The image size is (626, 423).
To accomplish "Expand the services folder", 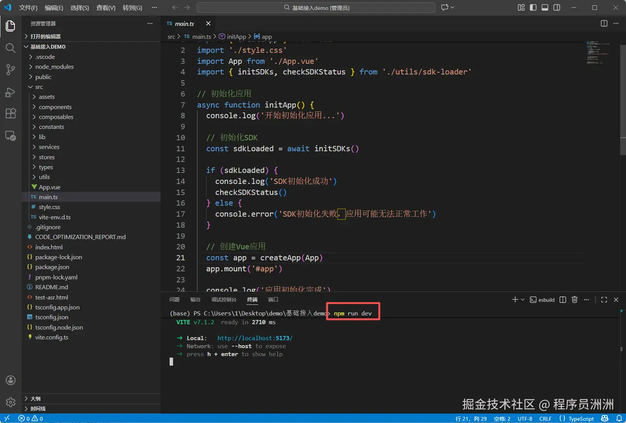I will point(91,147).
